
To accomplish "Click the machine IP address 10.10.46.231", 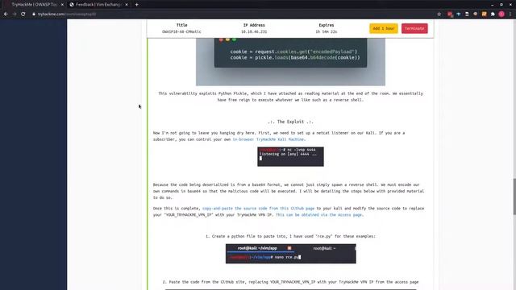I will click(x=254, y=32).
